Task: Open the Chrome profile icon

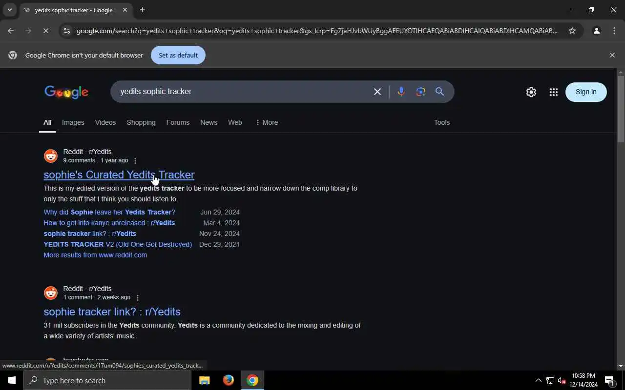Action: point(596,31)
